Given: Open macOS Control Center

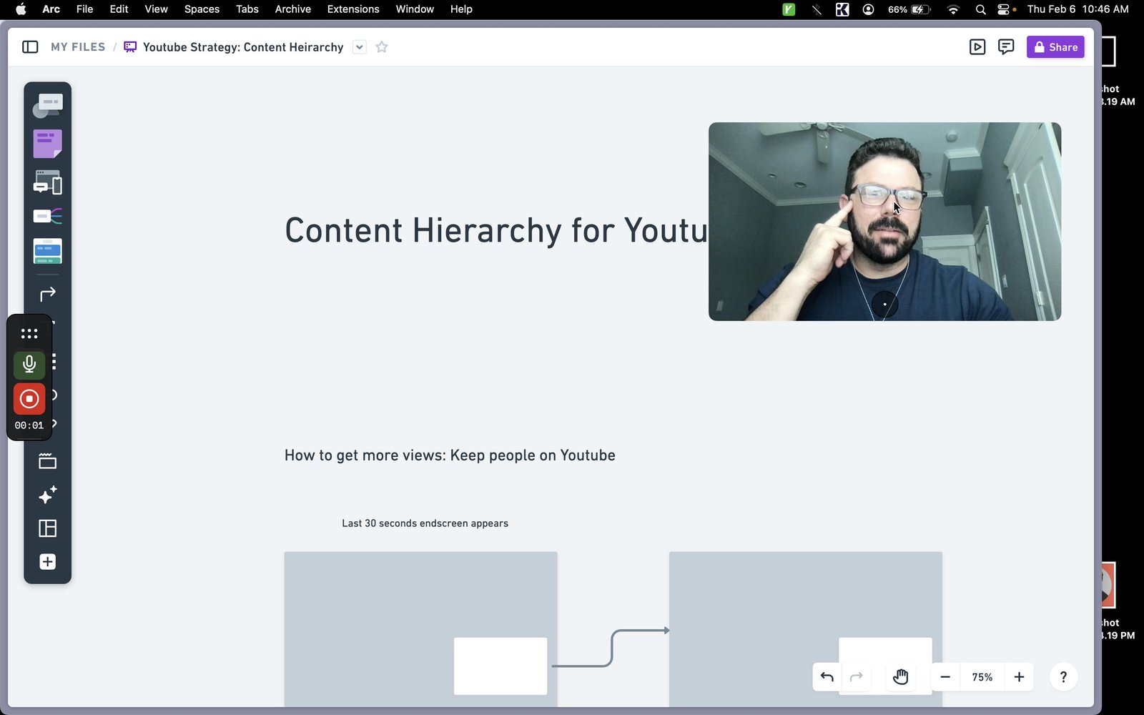Looking at the screenshot, I should 1004,9.
